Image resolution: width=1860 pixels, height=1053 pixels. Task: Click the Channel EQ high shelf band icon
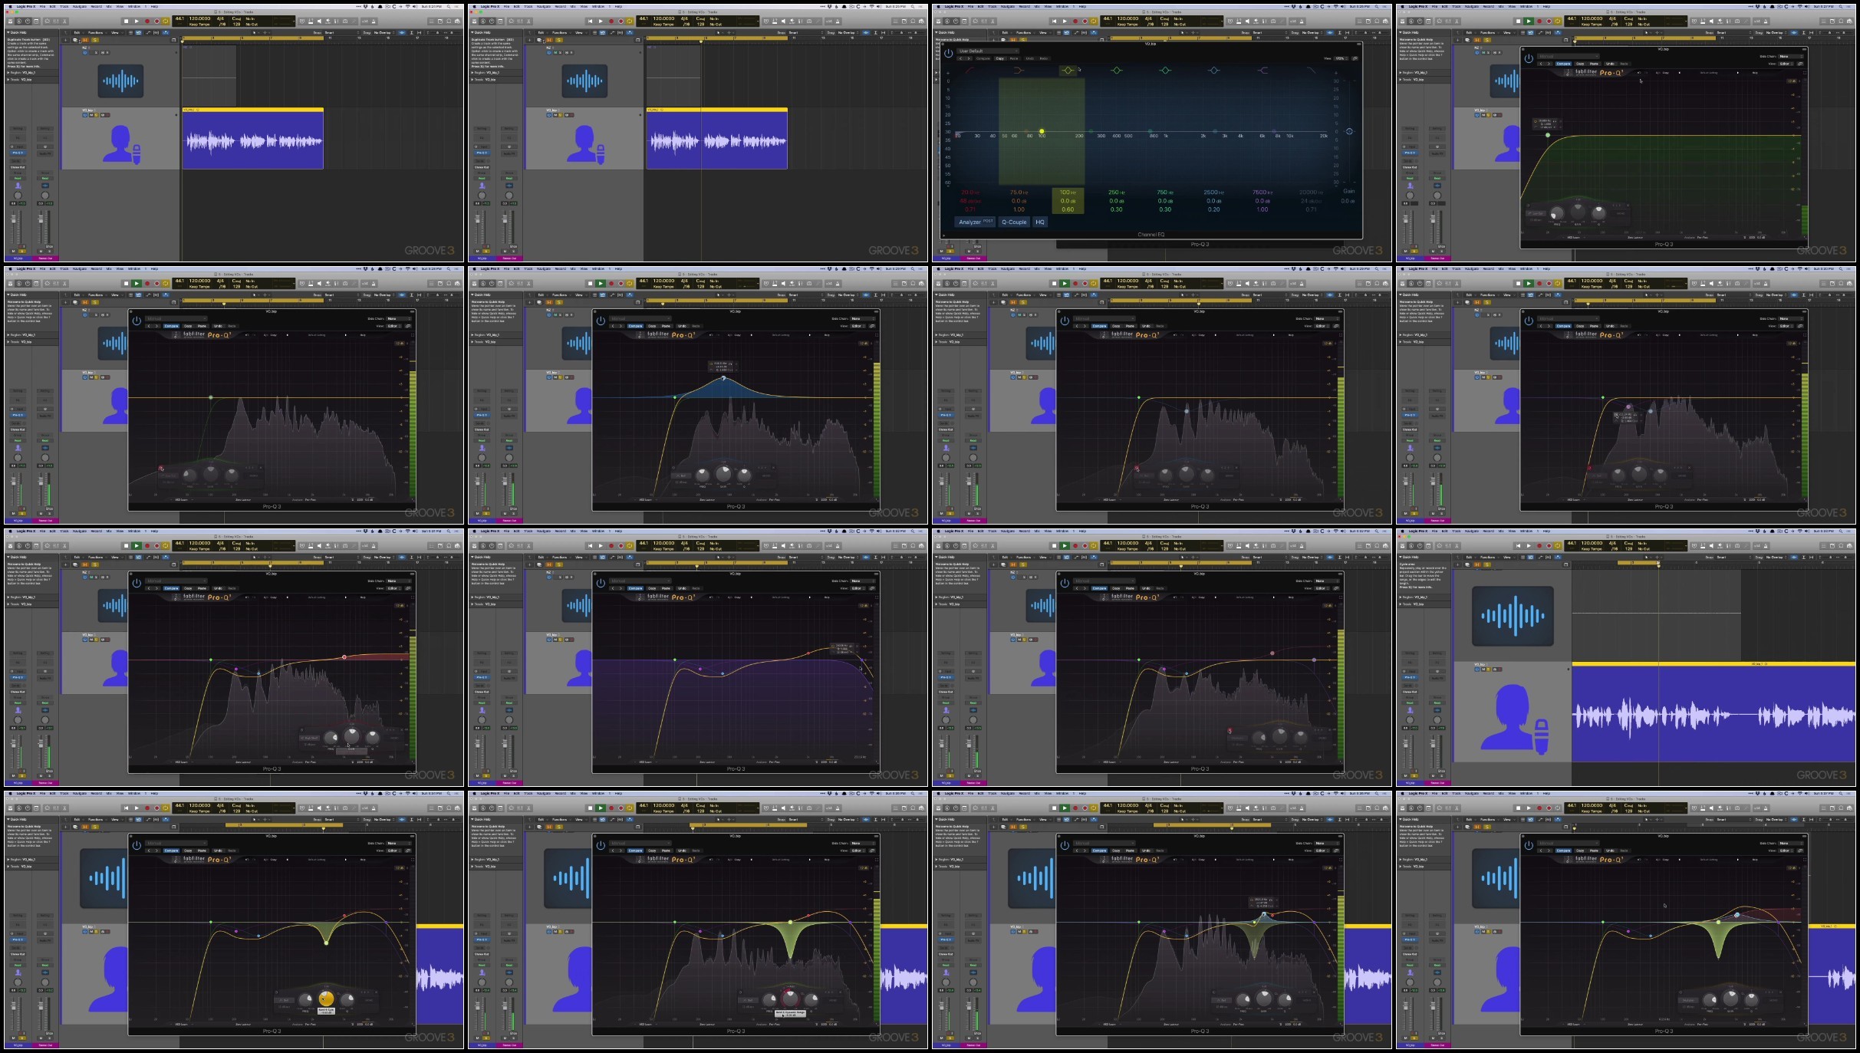1263,71
